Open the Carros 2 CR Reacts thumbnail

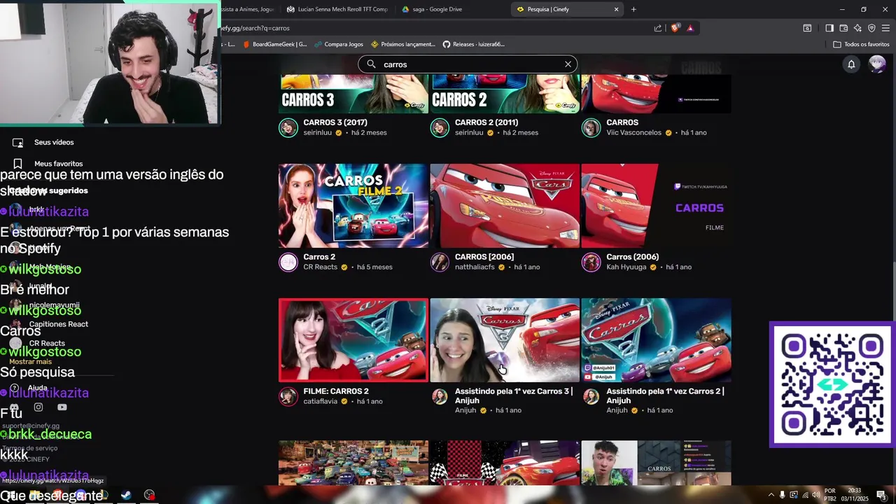[x=353, y=206]
